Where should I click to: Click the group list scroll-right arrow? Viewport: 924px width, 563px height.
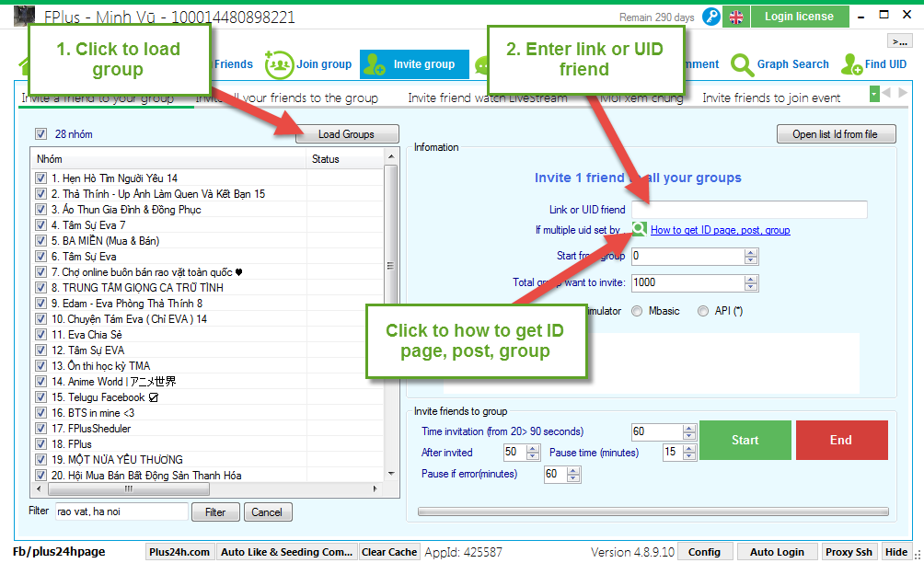pyautogui.click(x=375, y=488)
